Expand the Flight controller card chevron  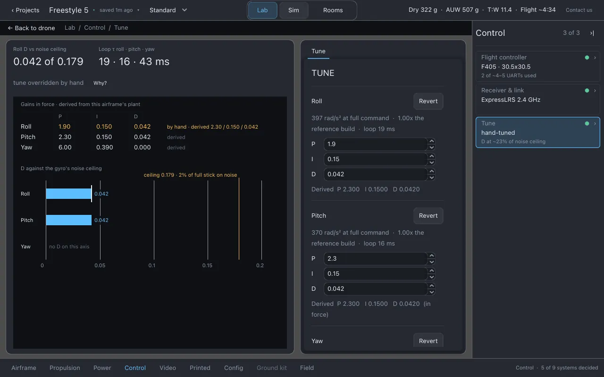click(595, 57)
